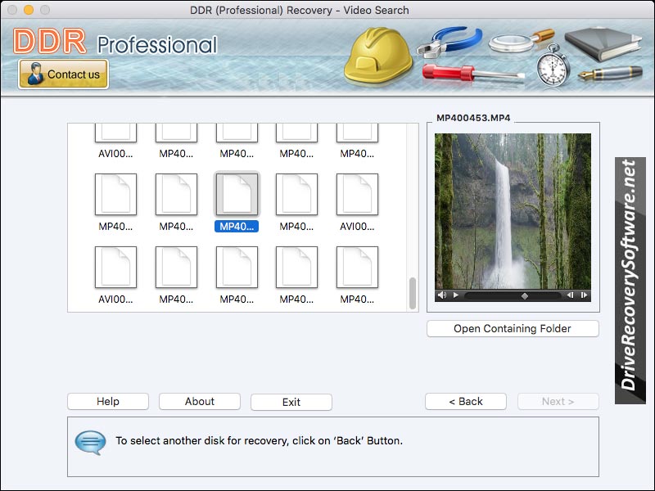Click the waterfall video preview image
Image resolution: width=655 pixels, height=491 pixels.
[x=513, y=210]
